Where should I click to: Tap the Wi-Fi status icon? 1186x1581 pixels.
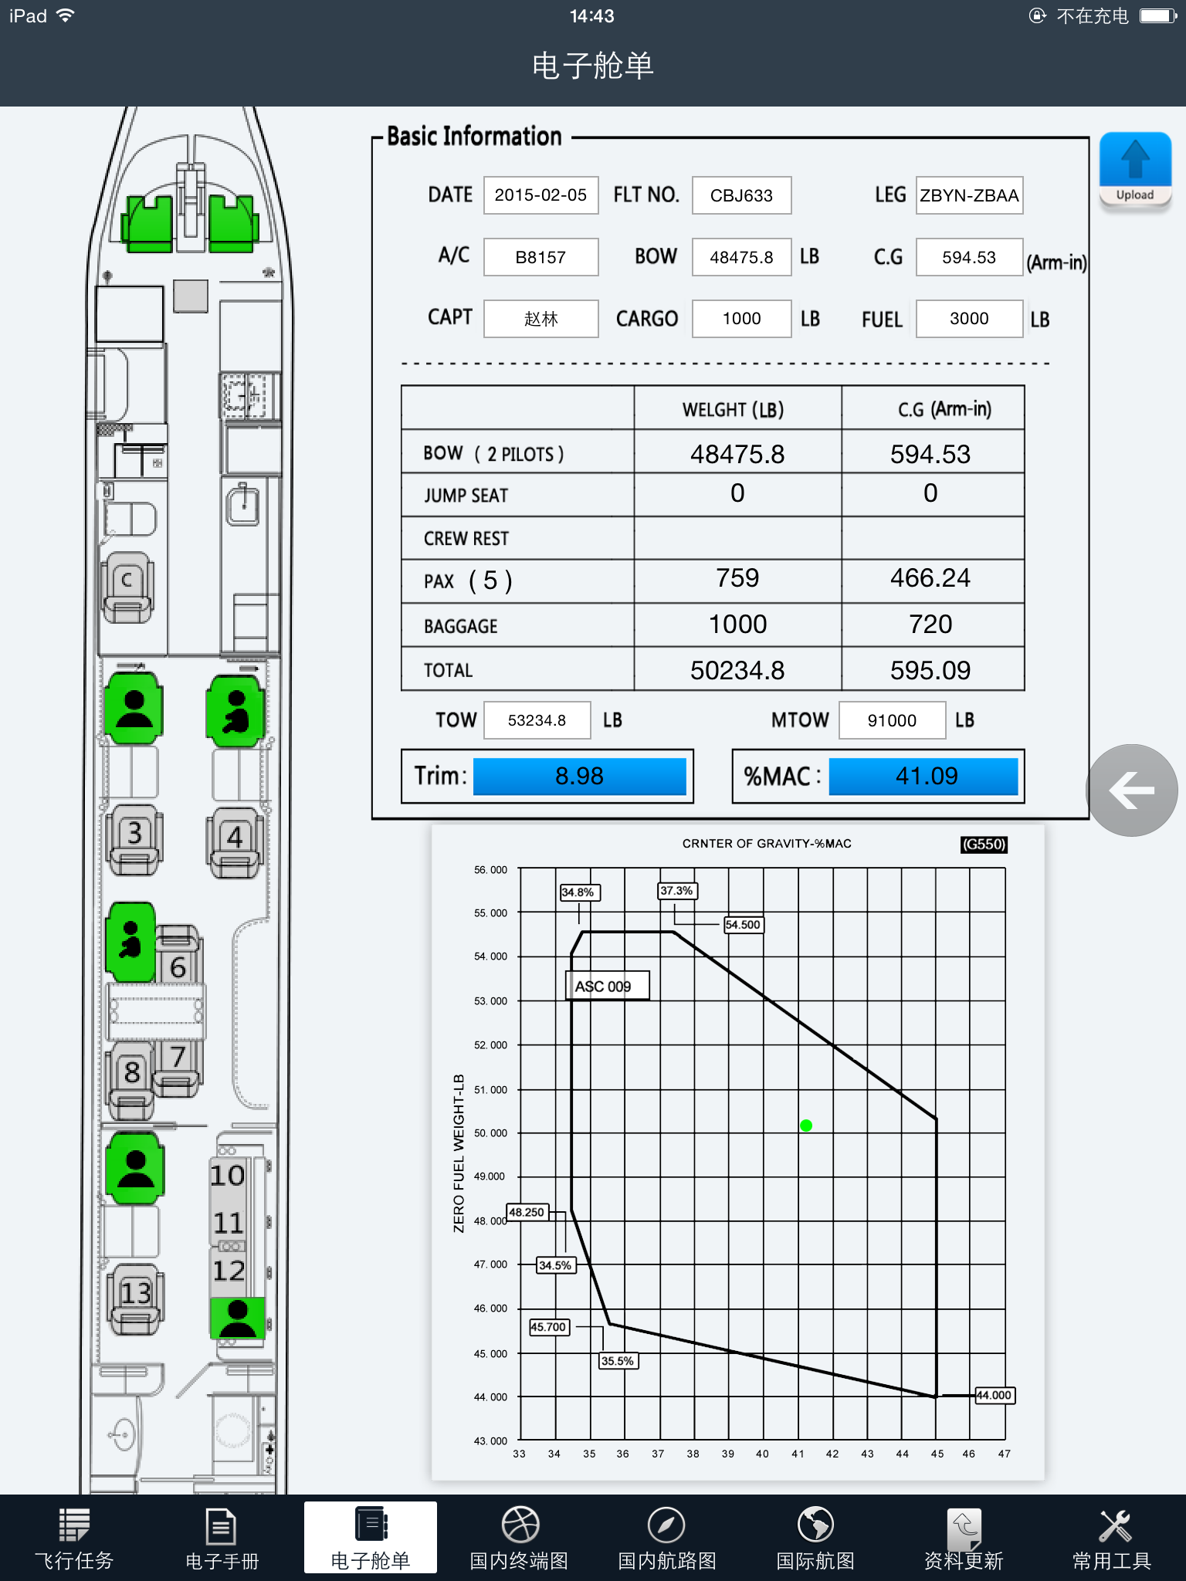tap(66, 15)
